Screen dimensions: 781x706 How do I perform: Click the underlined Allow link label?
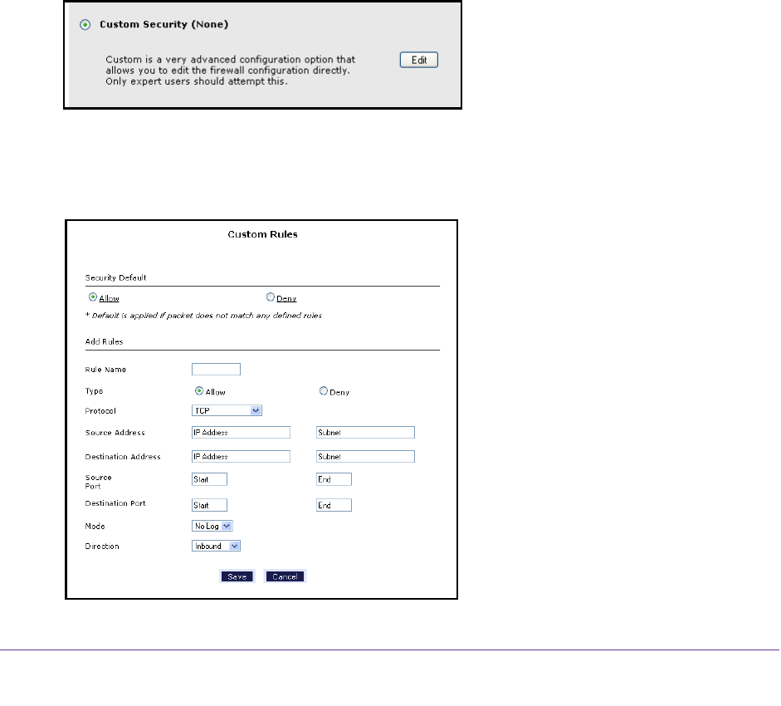(x=109, y=299)
